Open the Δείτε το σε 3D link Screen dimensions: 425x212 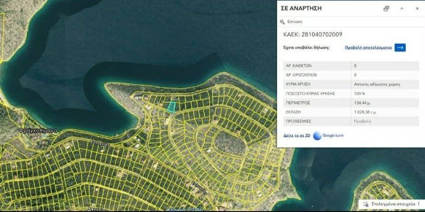pos(296,135)
